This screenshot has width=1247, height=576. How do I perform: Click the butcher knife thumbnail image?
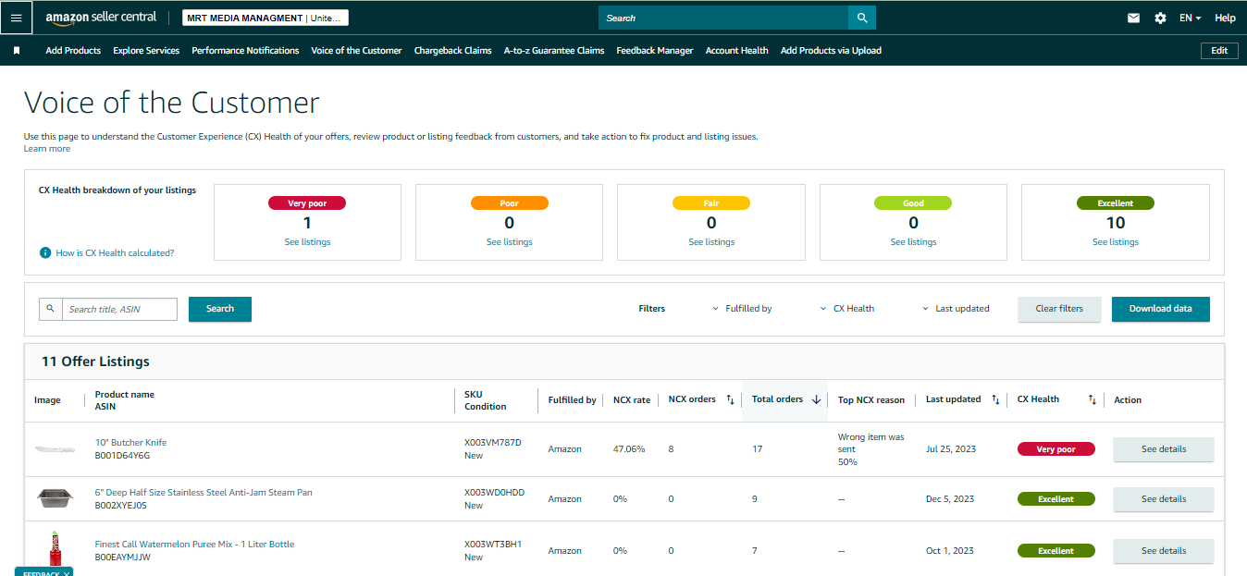click(55, 449)
